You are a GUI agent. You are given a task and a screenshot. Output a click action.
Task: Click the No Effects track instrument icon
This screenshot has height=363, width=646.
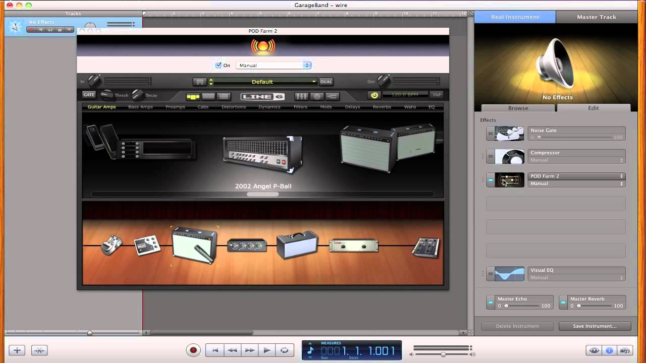click(x=16, y=27)
